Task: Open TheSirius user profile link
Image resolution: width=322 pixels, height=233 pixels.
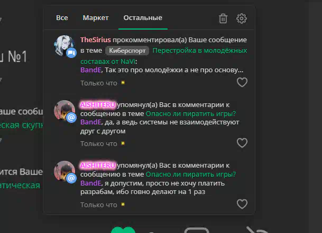Action: click(x=96, y=40)
